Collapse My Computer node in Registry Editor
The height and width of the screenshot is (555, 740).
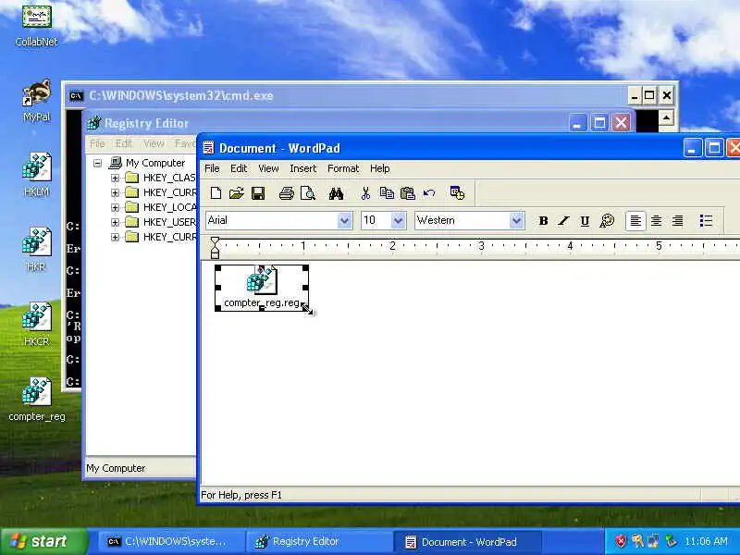tap(98, 164)
